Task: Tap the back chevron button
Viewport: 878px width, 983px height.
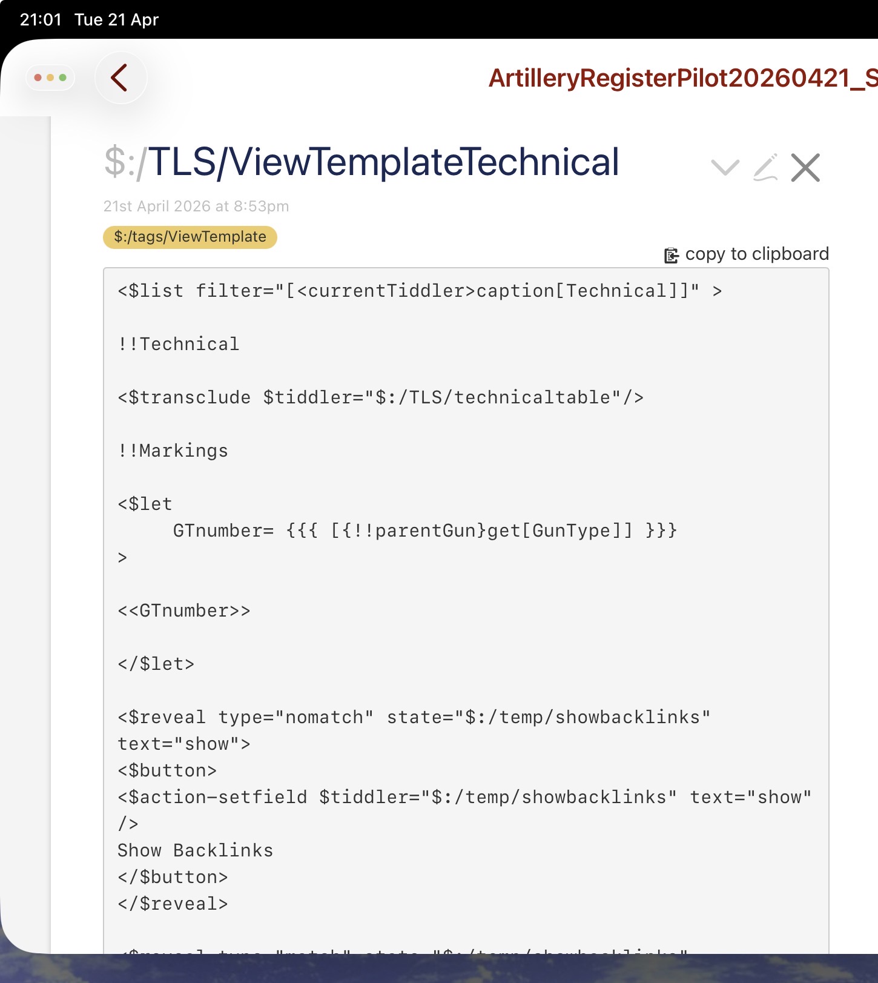Action: point(120,78)
